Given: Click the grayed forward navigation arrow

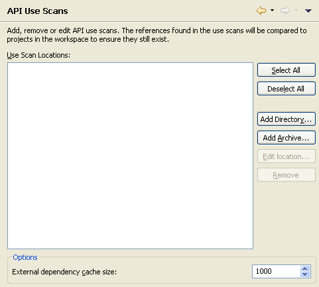Looking at the screenshot, I should (x=285, y=11).
